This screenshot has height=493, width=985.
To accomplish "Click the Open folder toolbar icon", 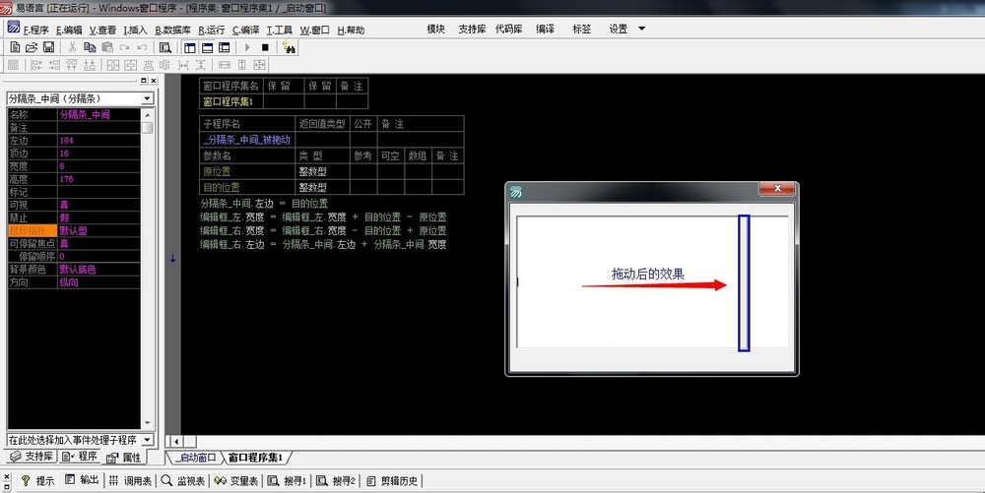I will click(x=32, y=46).
